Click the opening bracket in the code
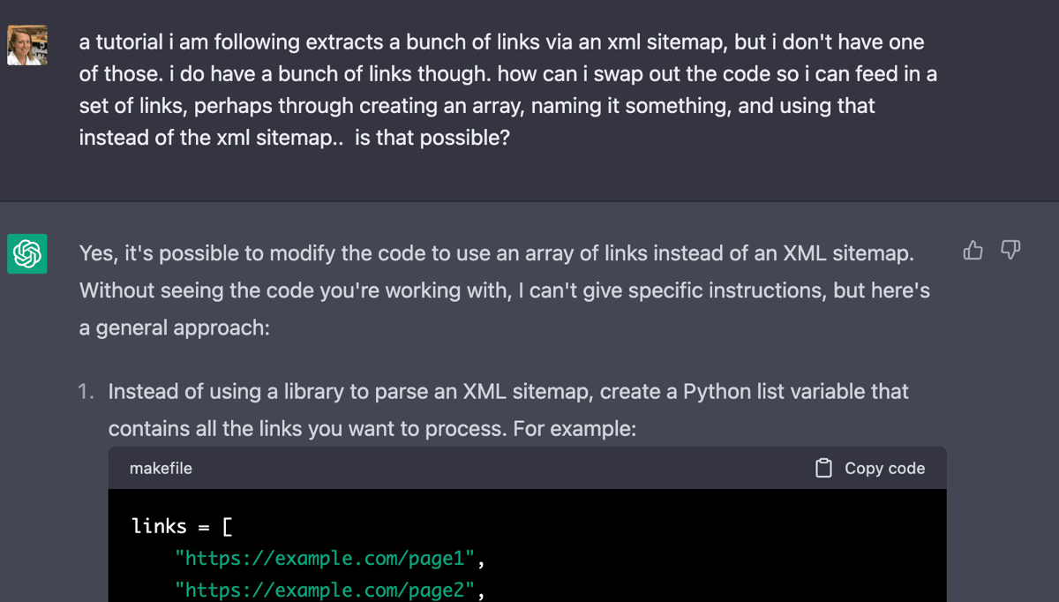 coord(227,527)
